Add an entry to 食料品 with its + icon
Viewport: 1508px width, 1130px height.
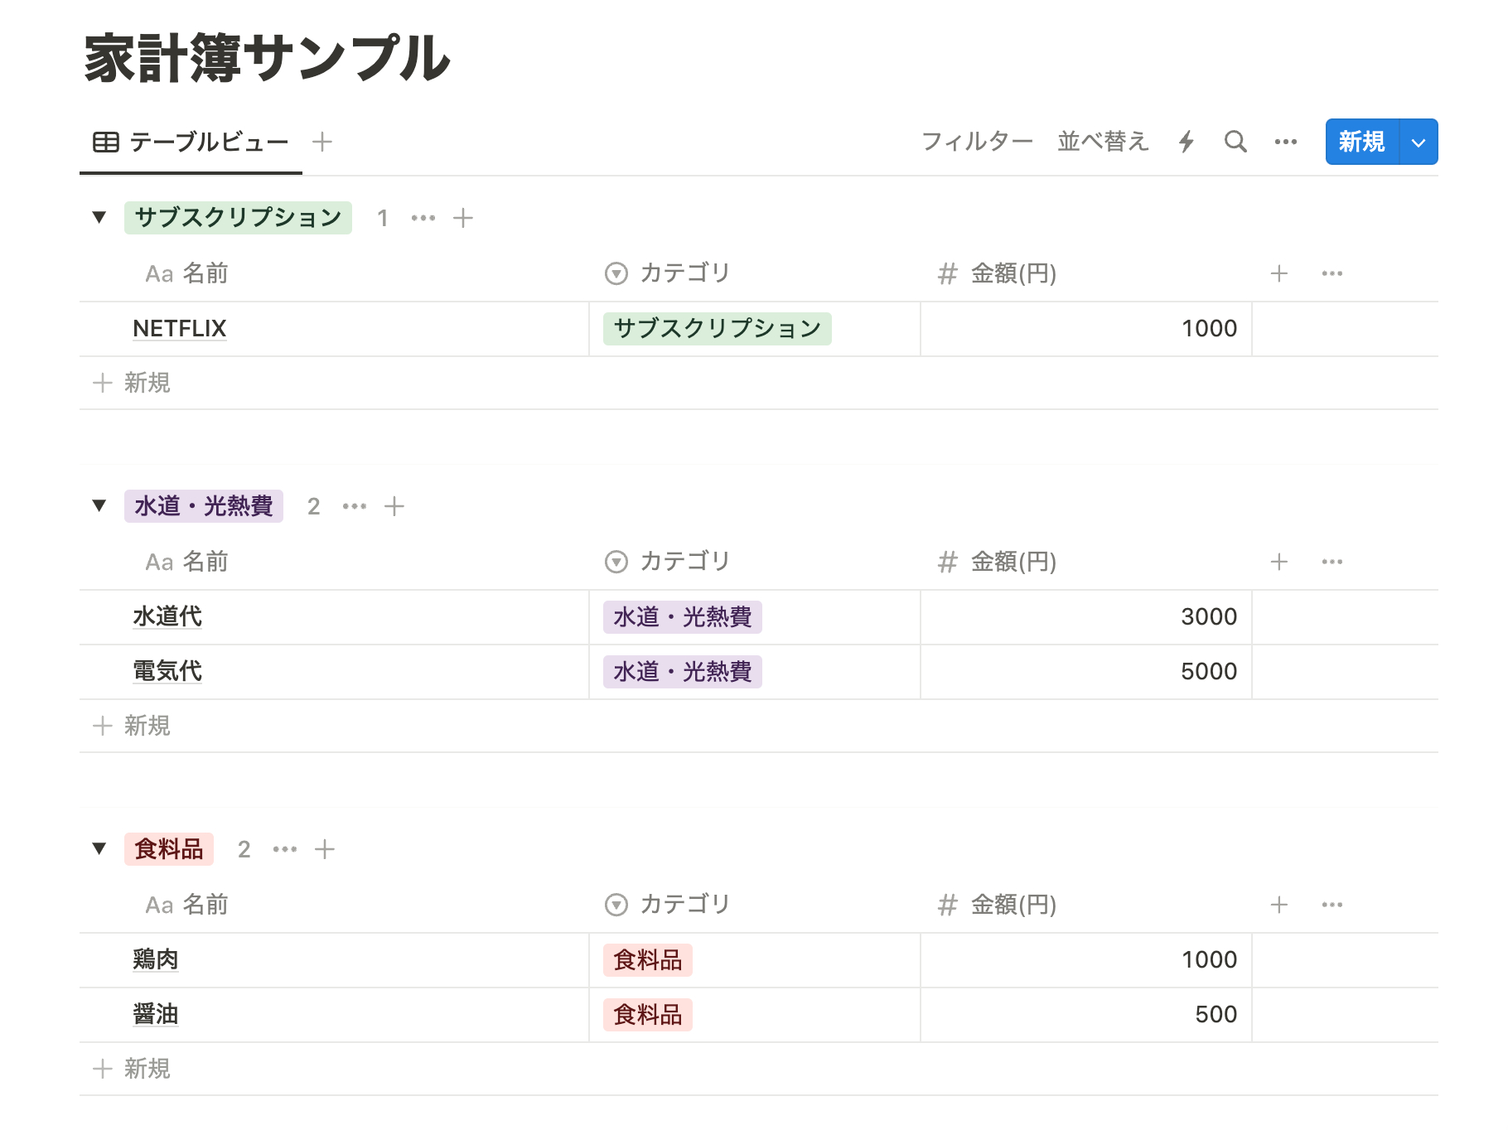click(x=325, y=849)
